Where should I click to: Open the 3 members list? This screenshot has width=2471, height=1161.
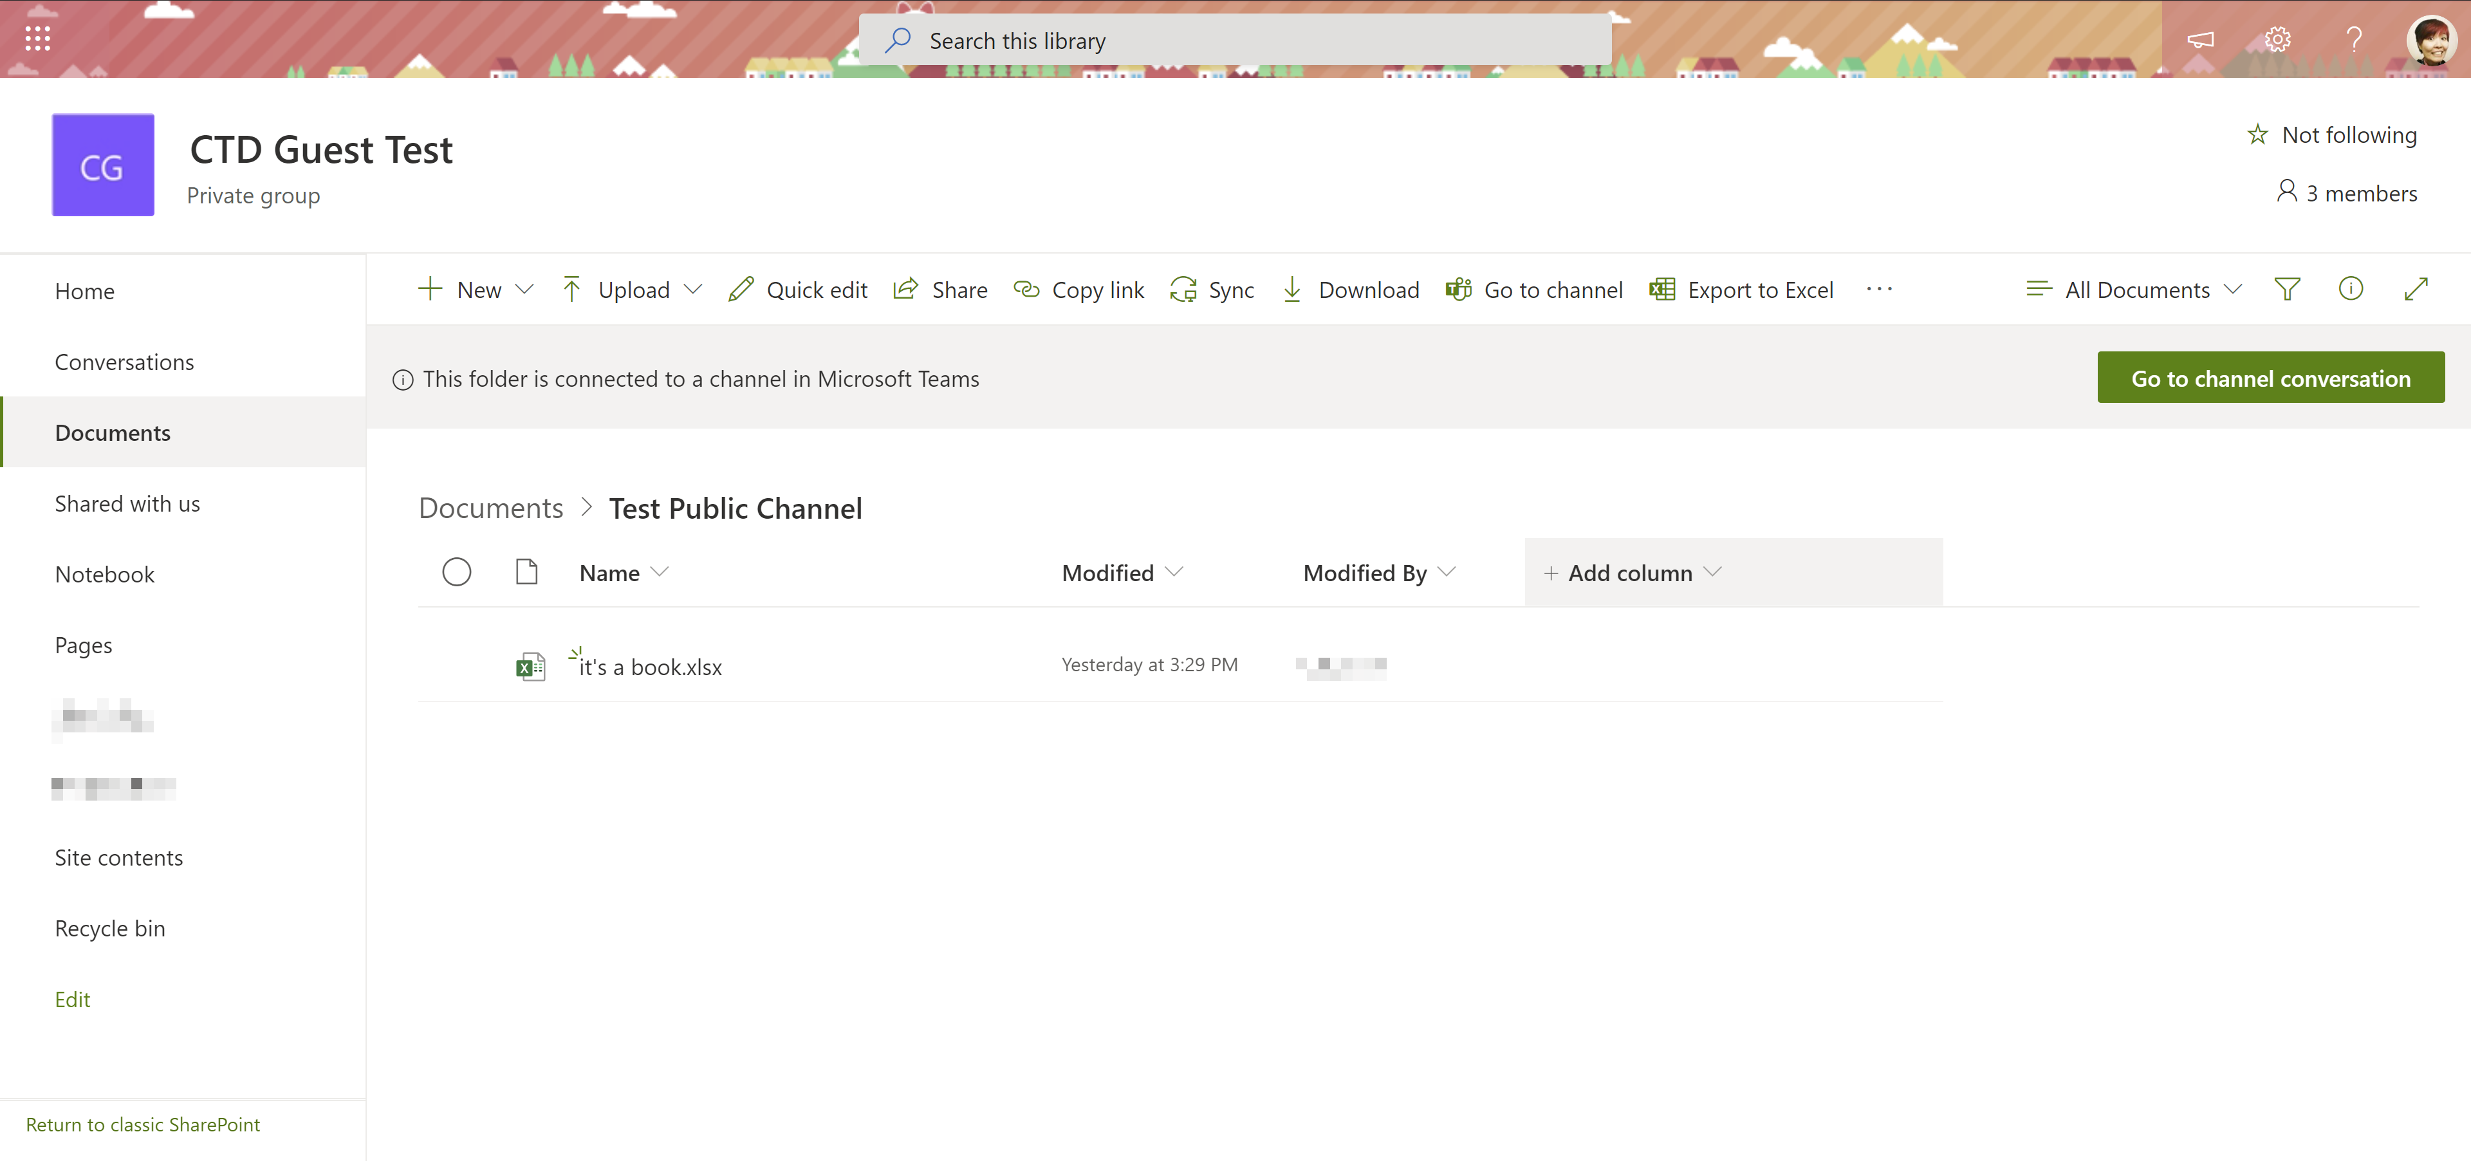click(x=2346, y=193)
